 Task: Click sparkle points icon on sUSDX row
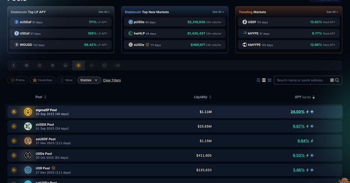click(312, 126)
